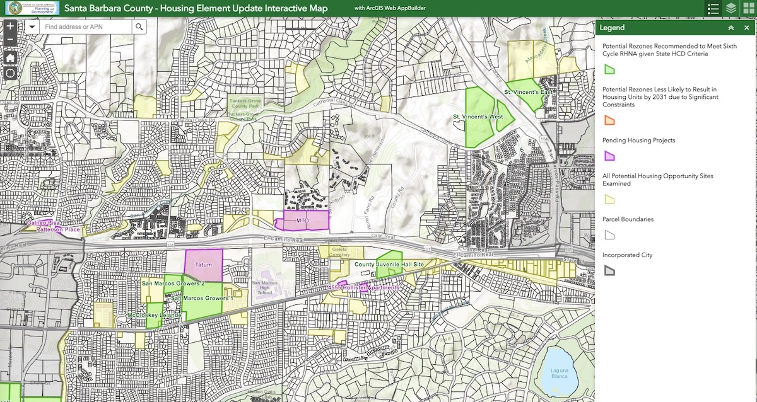
Task: Toggle the Legend widget icon in header
Action: pyautogui.click(x=713, y=8)
